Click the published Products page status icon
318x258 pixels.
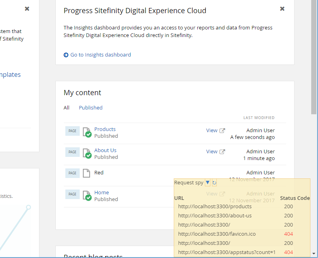coord(87,132)
